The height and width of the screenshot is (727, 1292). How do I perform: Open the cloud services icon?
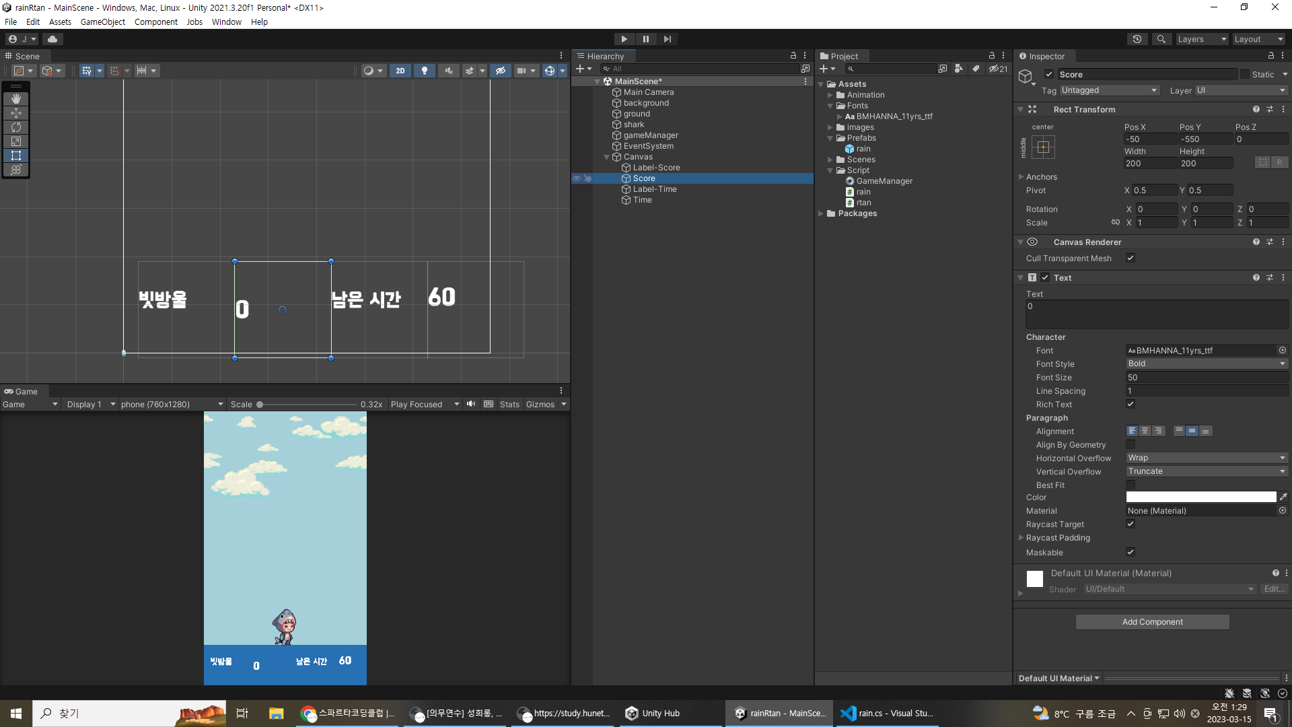pos(52,39)
